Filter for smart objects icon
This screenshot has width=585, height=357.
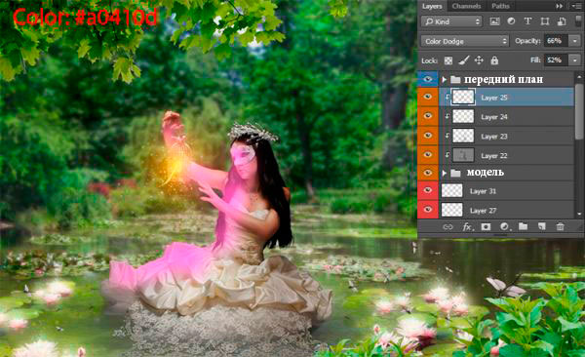562,21
